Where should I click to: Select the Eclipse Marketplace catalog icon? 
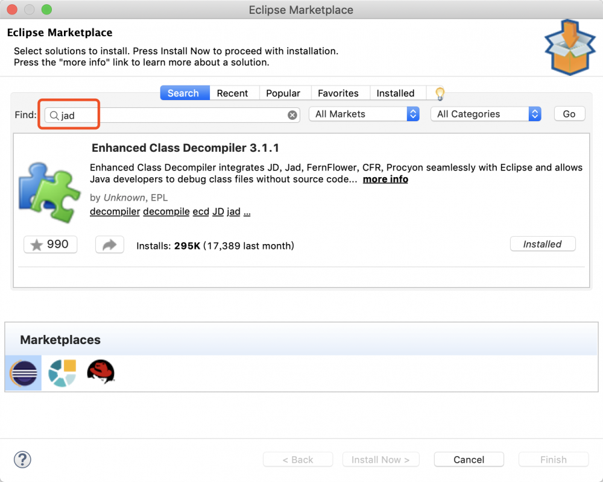[24, 373]
